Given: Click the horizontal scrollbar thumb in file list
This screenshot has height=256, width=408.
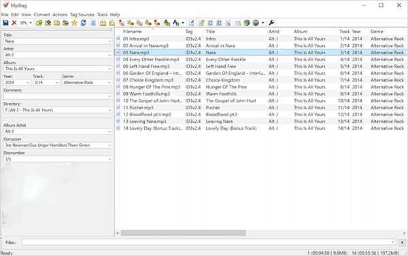Looking at the screenshot, I should tap(183, 233).
